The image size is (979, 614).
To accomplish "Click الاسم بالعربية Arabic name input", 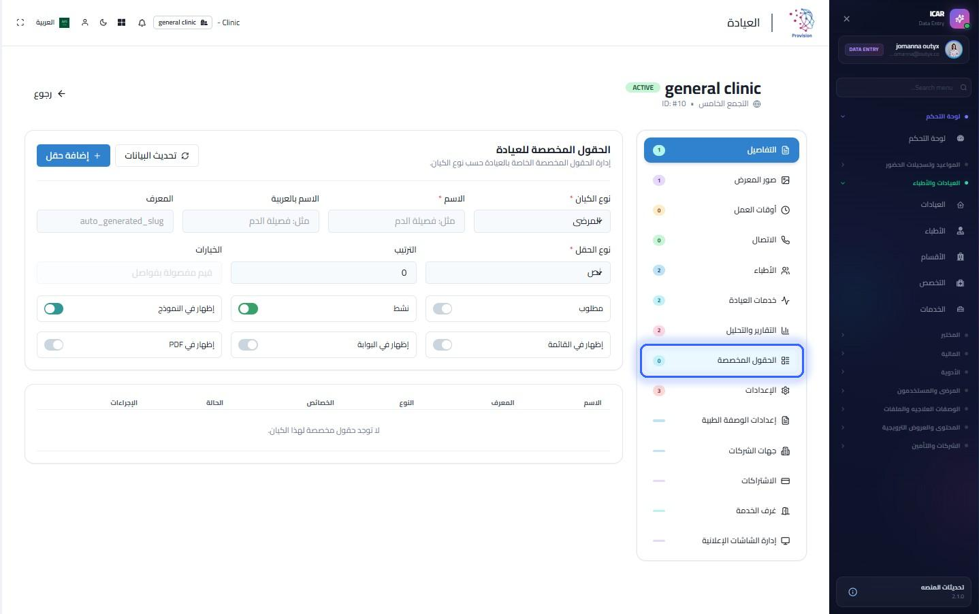I will coord(251,221).
